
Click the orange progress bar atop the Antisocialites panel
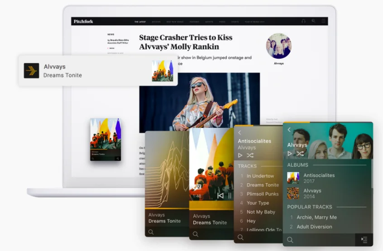244,125
